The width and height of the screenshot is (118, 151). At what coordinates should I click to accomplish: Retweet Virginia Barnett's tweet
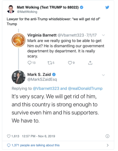click(x=50, y=63)
